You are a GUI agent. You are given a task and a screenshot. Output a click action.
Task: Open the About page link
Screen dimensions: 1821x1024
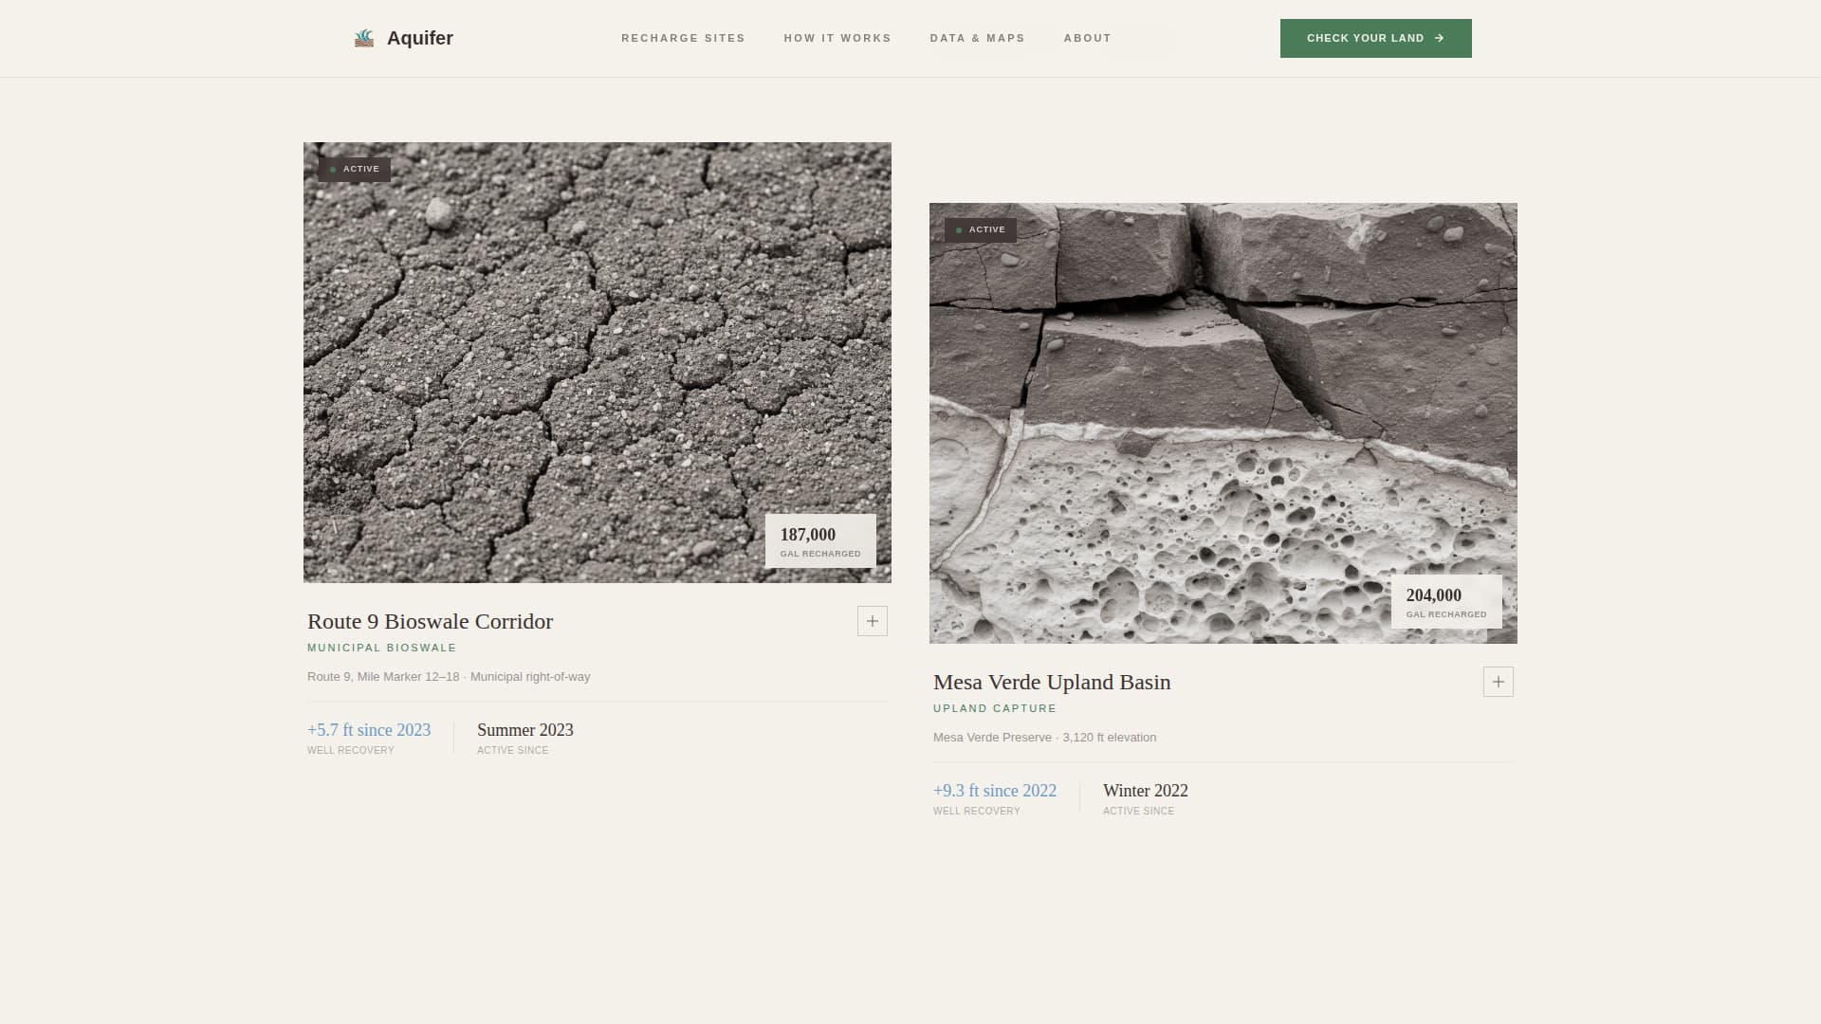[1087, 38]
